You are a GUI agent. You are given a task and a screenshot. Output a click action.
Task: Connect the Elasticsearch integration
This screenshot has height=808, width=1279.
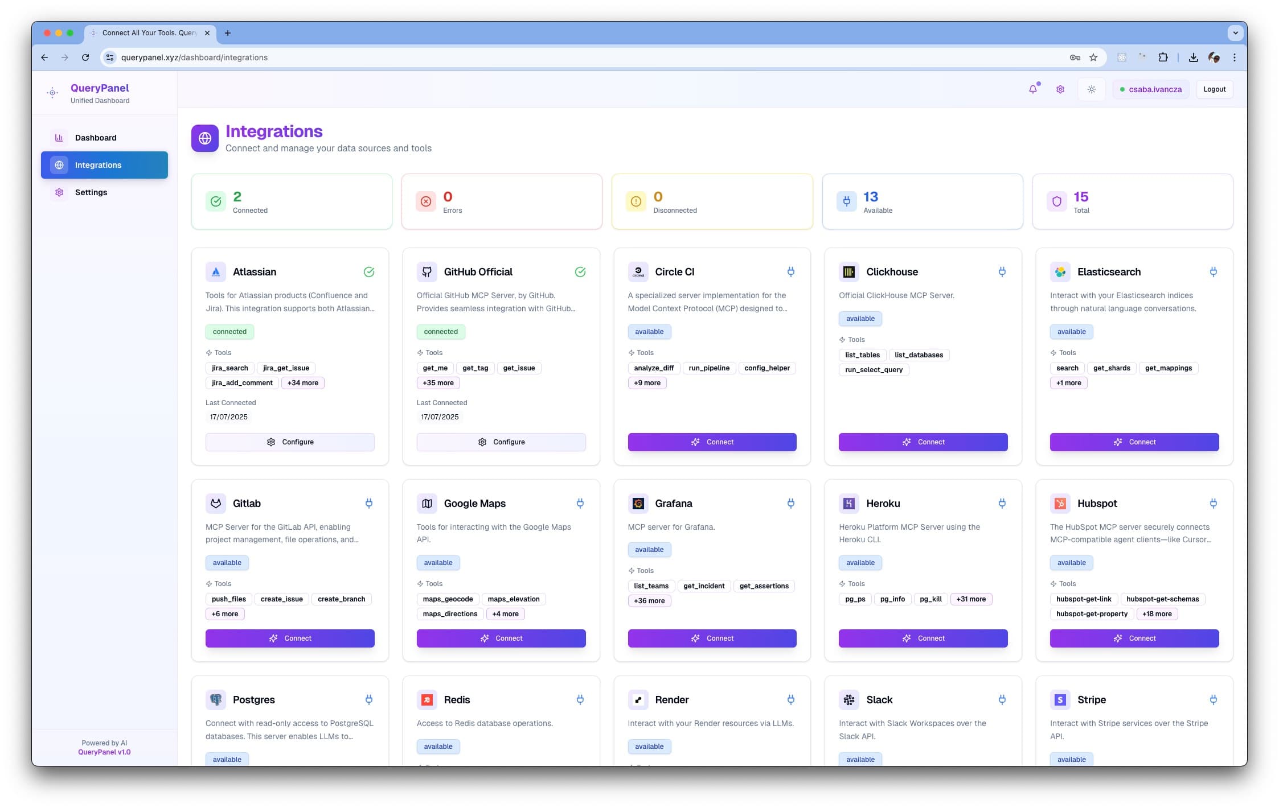coord(1134,442)
